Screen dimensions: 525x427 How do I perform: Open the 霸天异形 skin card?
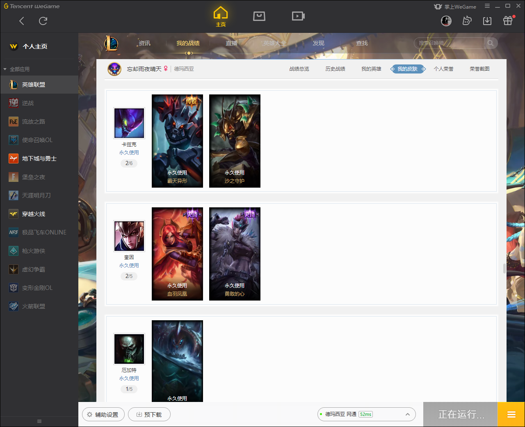(177, 141)
